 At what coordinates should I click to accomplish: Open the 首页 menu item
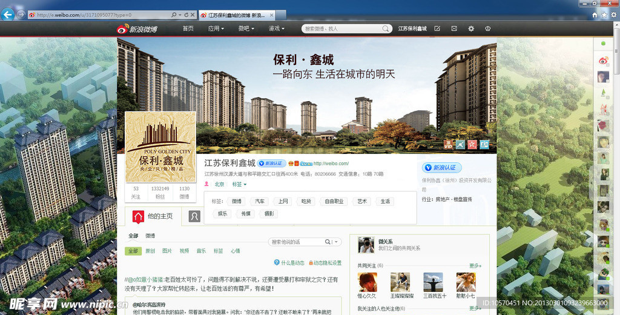pyautogui.click(x=188, y=28)
